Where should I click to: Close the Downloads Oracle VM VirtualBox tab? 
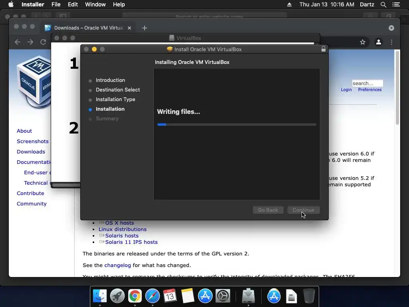pos(129,28)
